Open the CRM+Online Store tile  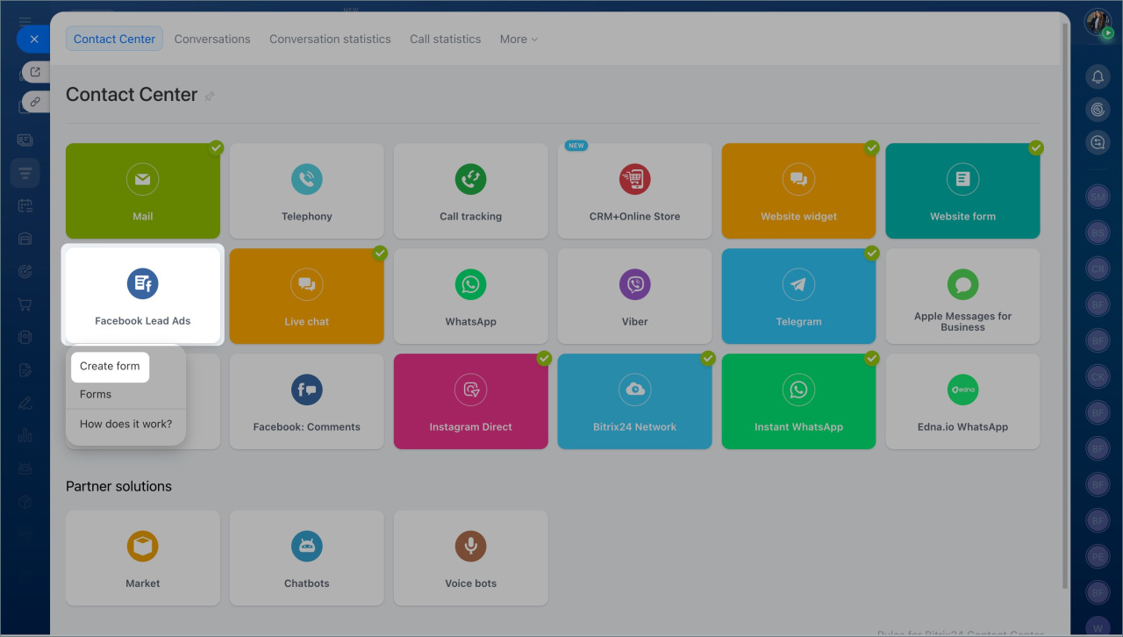click(634, 191)
